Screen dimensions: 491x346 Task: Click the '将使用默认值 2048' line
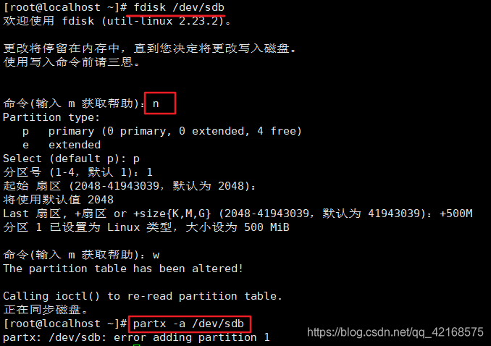tap(59, 200)
